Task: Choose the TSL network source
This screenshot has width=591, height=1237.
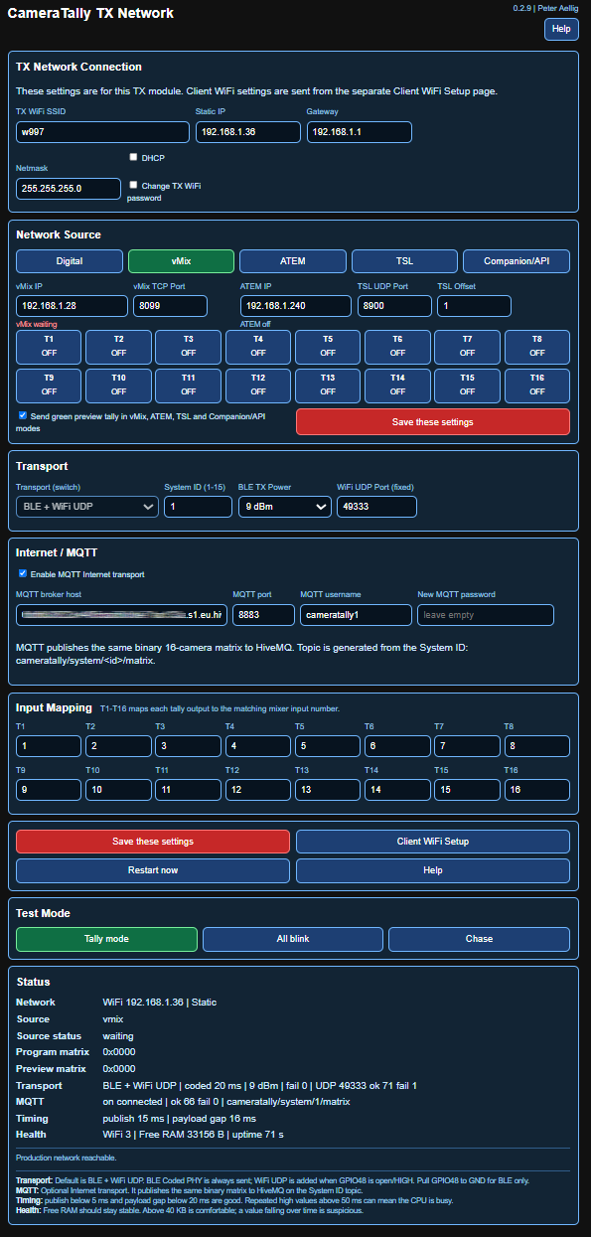Action: coord(404,261)
